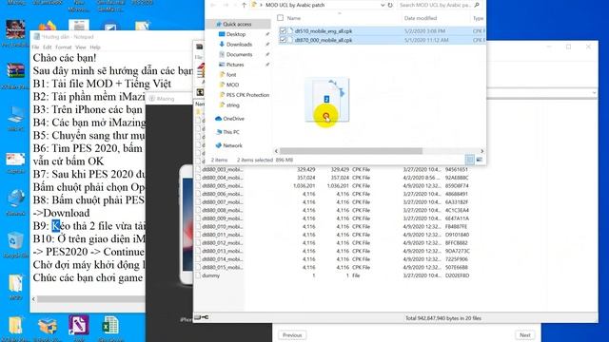Click the pin icon next to Pictures
Image resolution: width=609 pixels, height=342 pixels.
[267, 65]
